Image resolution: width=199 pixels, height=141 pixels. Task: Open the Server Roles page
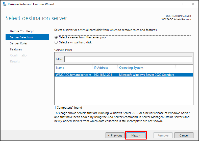click(19, 43)
